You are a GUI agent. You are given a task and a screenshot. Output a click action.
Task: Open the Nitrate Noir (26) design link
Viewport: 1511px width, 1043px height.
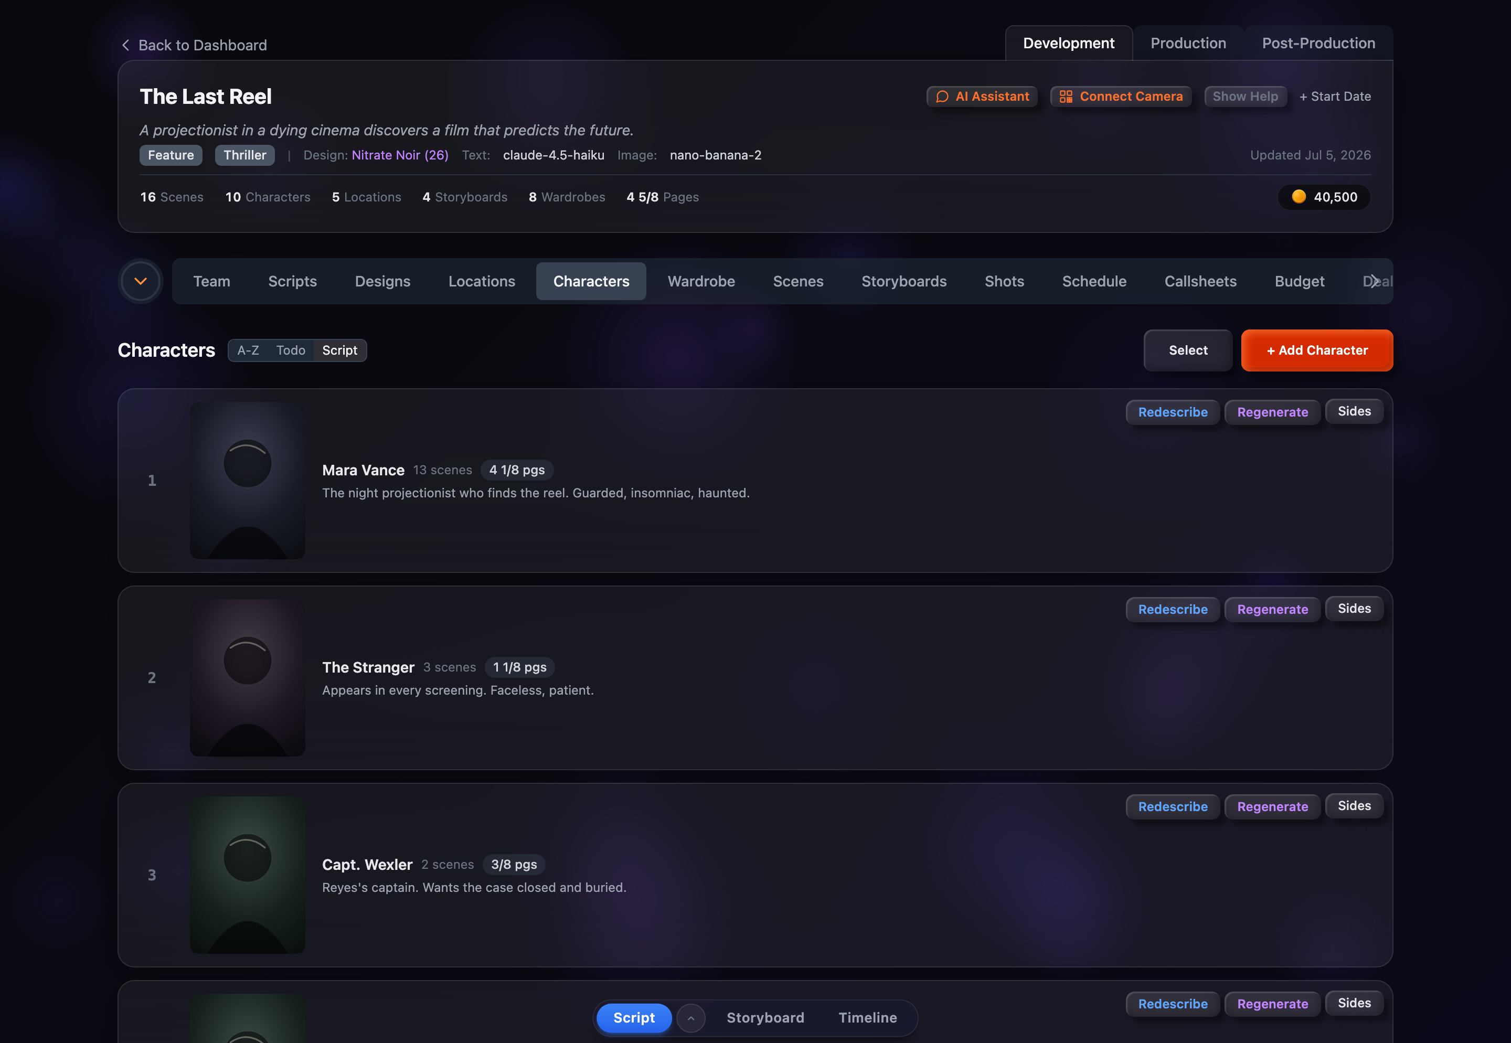pos(400,155)
